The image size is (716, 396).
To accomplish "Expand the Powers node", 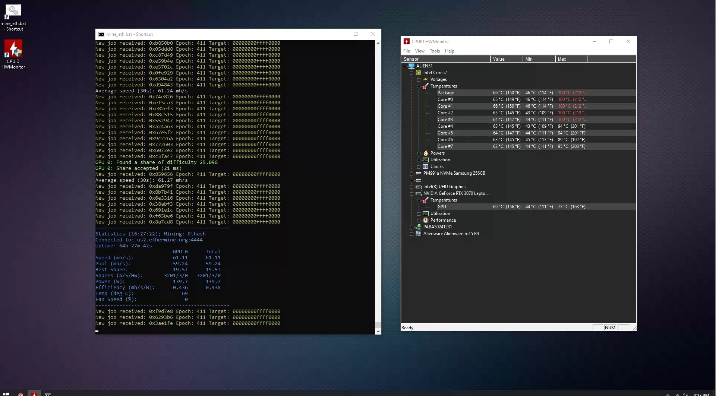I will tap(419, 153).
